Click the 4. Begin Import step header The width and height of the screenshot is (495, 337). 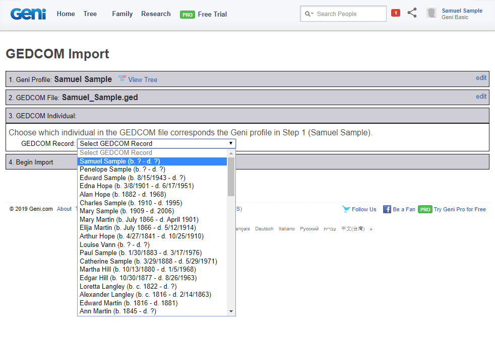tap(247, 162)
